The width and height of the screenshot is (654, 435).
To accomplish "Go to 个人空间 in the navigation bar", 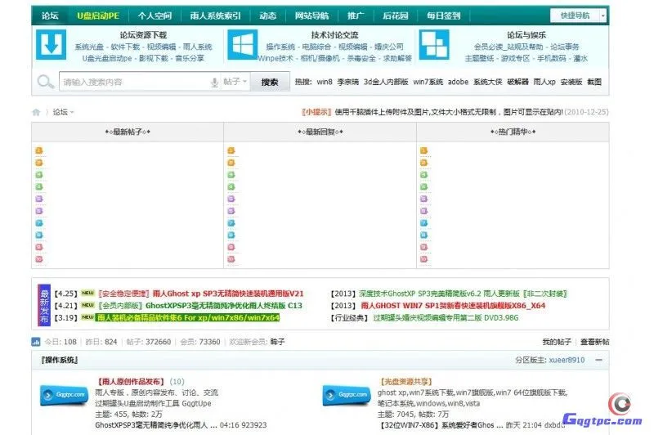I will [155, 16].
